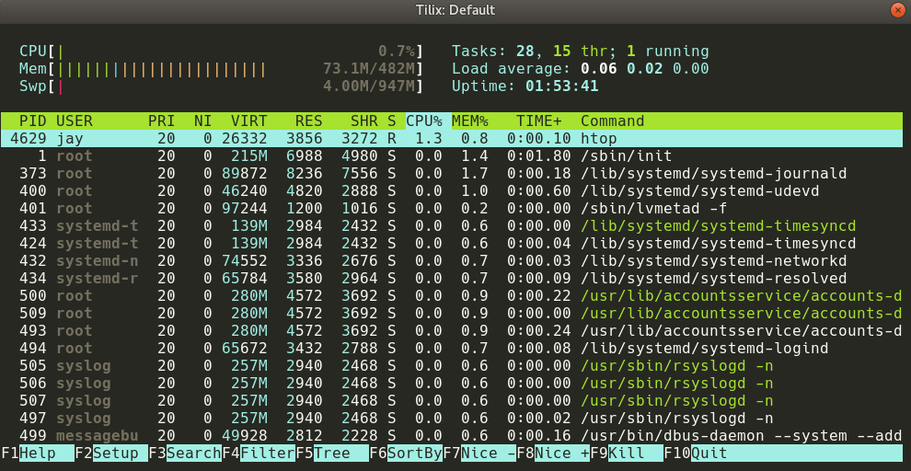Click the S state column header
Screen dimensions: 911x471
(x=392, y=121)
